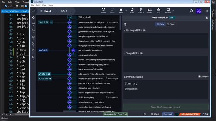Select commit 'dynamic vertex template justice'
Image resolution: width=216 pixels, height=121 pixels.
tap(93, 65)
